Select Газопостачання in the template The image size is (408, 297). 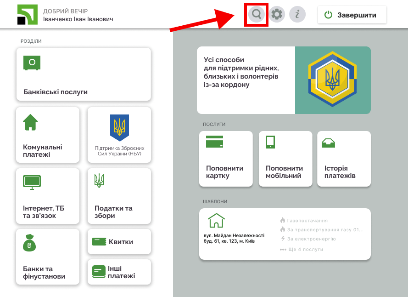click(307, 221)
